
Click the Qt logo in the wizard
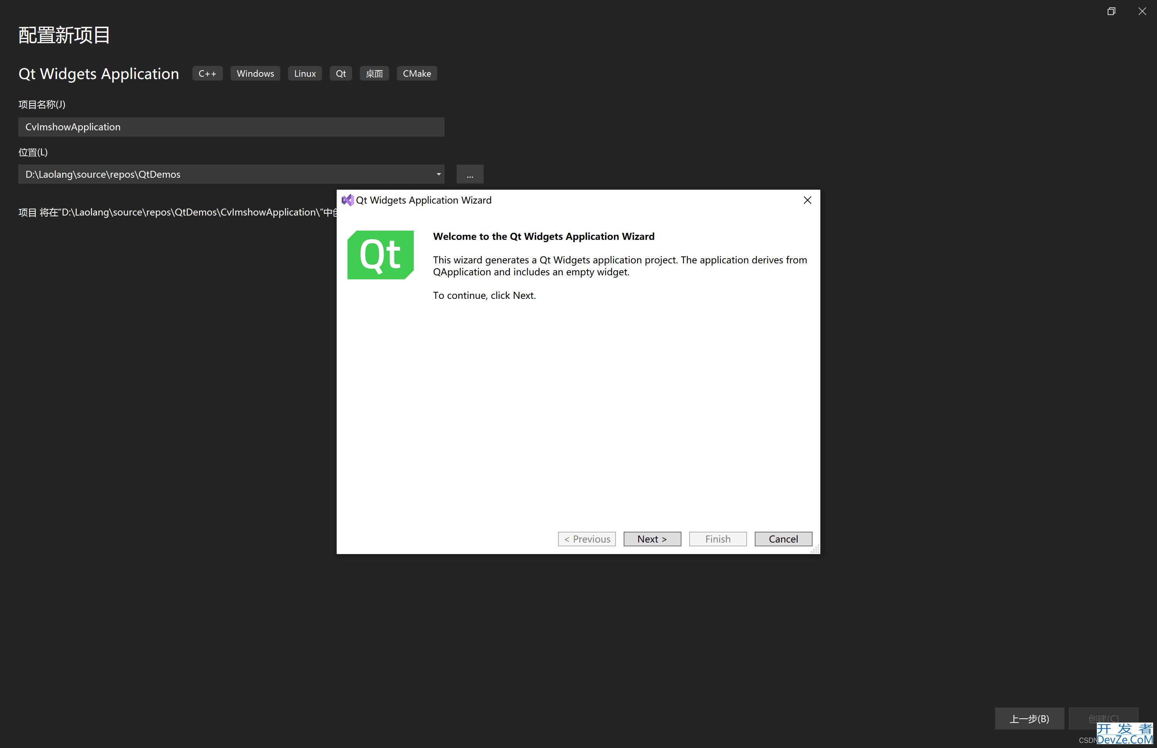tap(380, 255)
